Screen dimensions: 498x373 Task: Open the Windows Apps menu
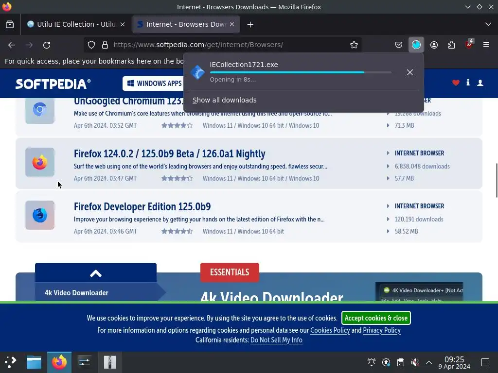coord(153,84)
